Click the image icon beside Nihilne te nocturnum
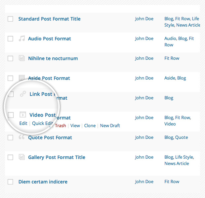This screenshot has width=205, height=198. (22, 58)
